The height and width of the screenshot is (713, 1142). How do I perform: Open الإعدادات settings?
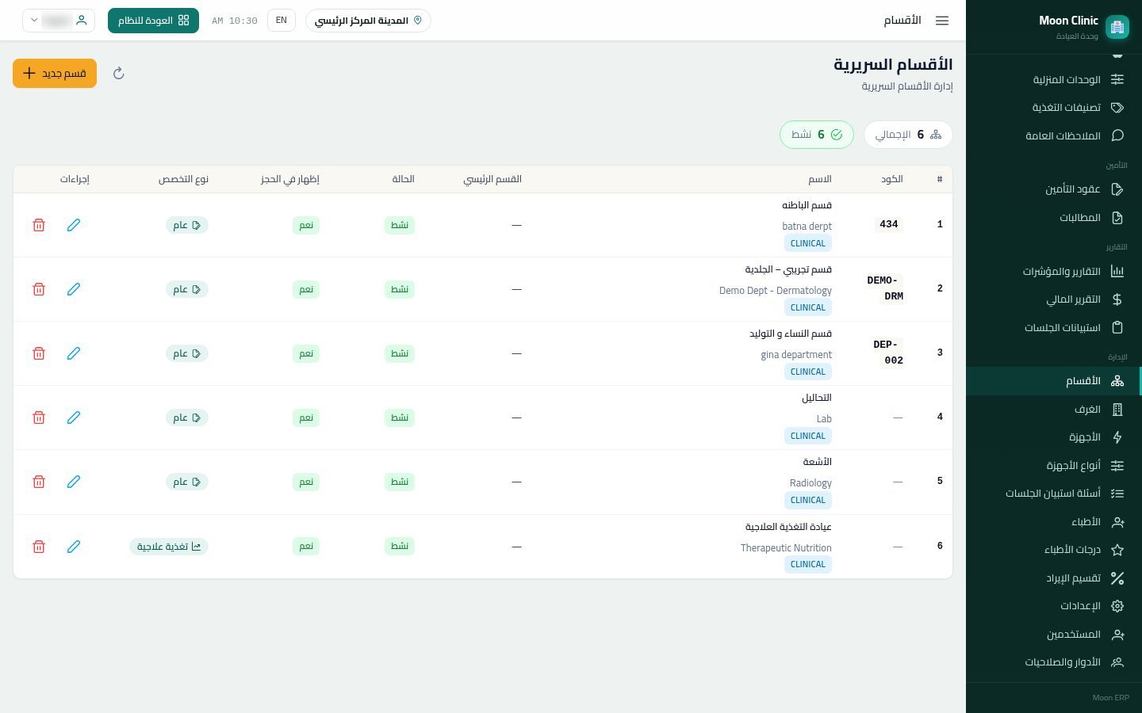point(1053,606)
